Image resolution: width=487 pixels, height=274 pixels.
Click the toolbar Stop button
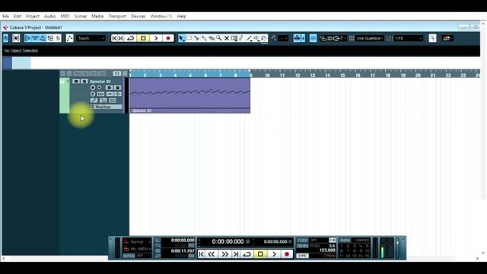tap(143, 38)
